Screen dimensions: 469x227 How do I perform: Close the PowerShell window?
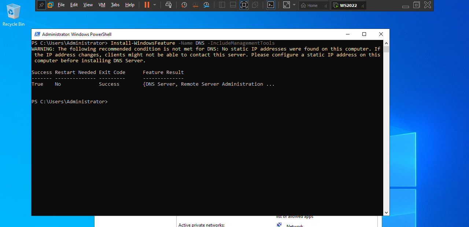click(381, 34)
